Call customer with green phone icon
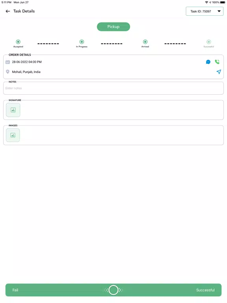The width and height of the screenshot is (227, 303). pos(217,62)
